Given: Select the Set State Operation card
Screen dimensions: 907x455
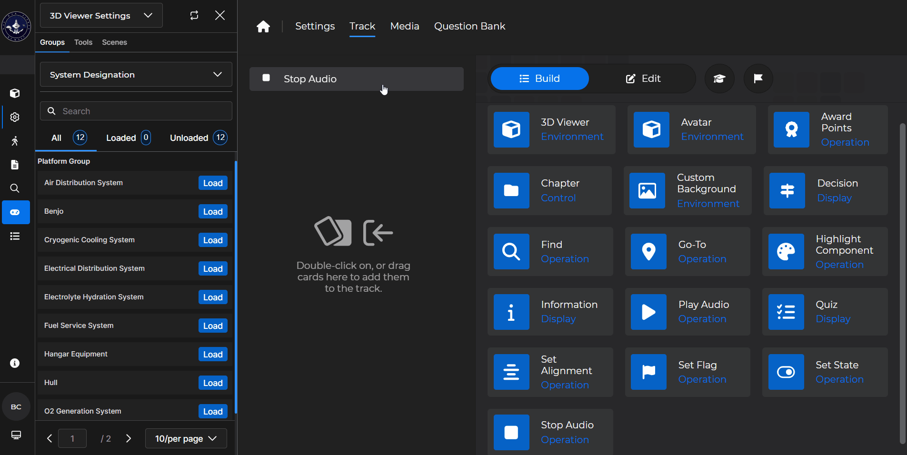Looking at the screenshot, I should click(825, 372).
